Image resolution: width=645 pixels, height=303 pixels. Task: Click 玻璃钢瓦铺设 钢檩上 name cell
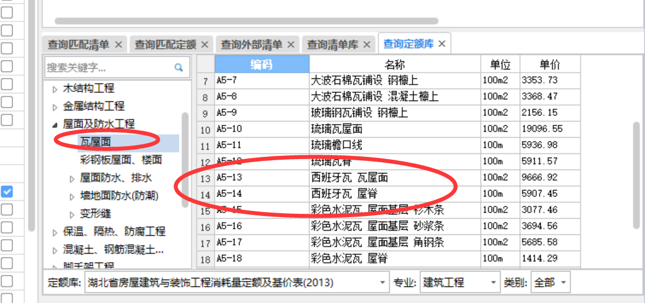click(395, 113)
